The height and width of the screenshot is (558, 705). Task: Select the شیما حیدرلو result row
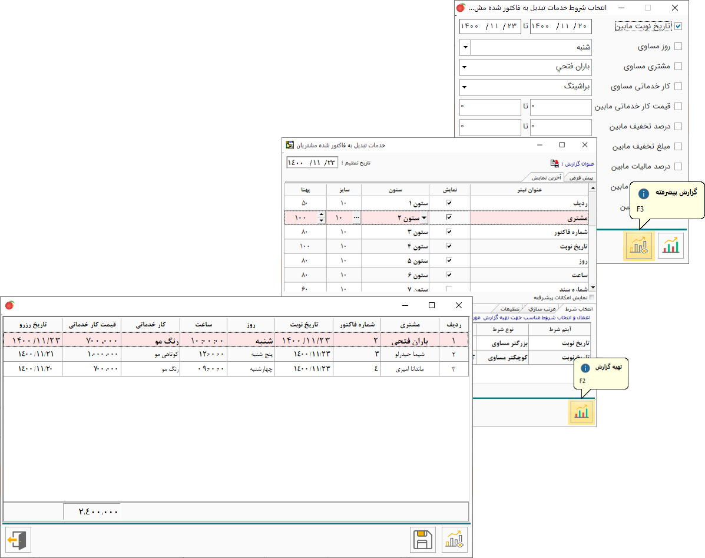pos(236,354)
